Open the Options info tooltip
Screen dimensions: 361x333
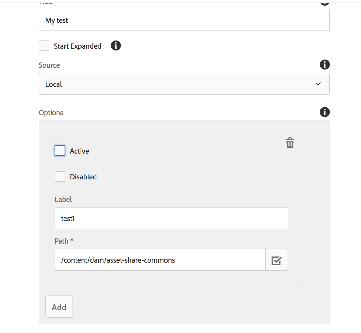point(325,112)
